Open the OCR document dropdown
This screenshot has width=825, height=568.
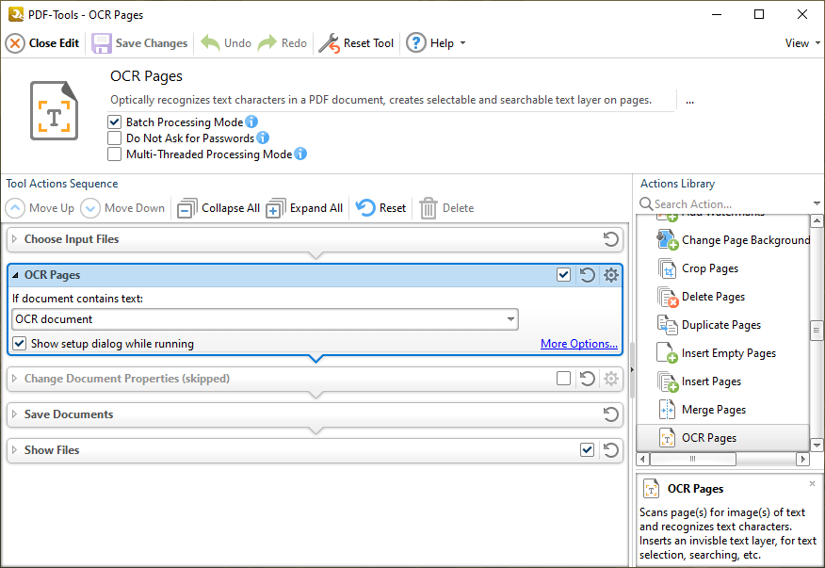click(510, 319)
